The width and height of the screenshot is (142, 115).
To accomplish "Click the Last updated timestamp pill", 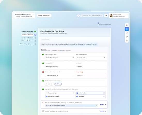I will [x=92, y=16].
